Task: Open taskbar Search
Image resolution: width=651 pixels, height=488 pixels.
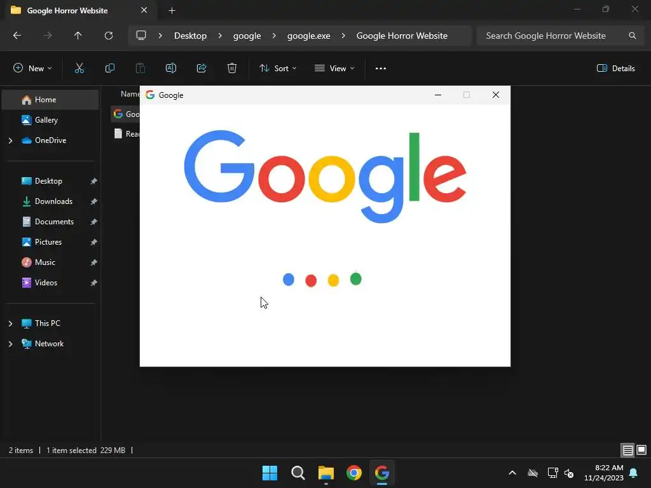Action: coord(298,473)
